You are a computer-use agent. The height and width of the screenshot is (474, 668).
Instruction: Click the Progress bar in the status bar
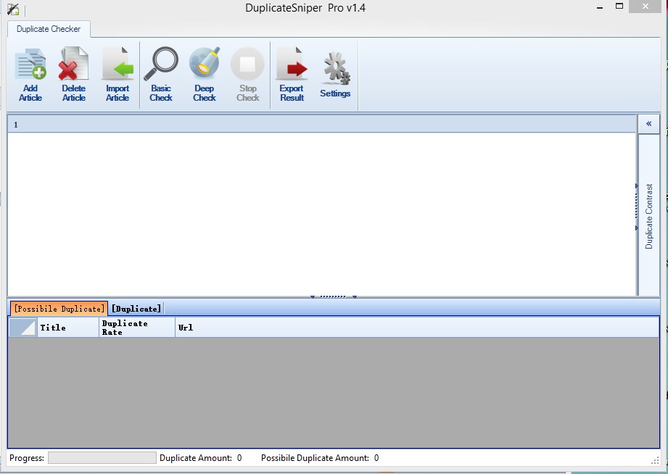click(102, 458)
